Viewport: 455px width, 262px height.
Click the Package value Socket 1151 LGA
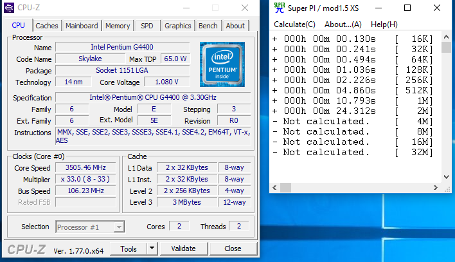point(123,70)
